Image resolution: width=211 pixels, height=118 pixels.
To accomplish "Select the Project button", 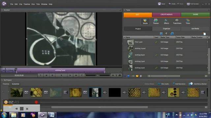I will tap(138, 29).
